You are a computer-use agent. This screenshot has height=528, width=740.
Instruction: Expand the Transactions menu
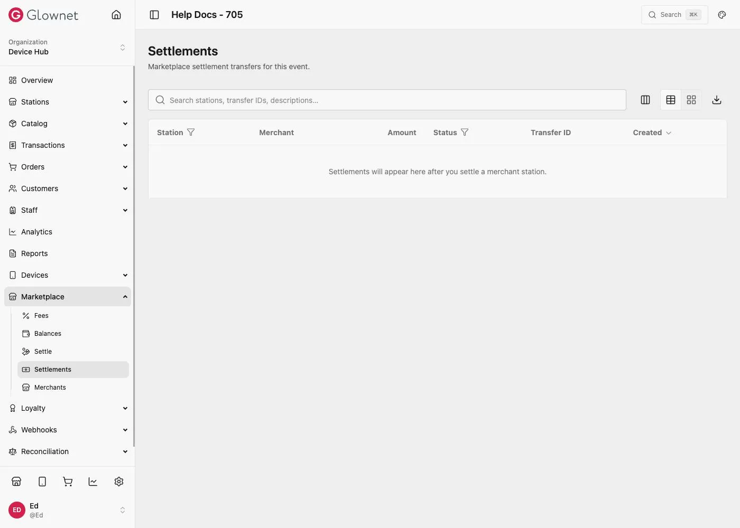click(68, 145)
